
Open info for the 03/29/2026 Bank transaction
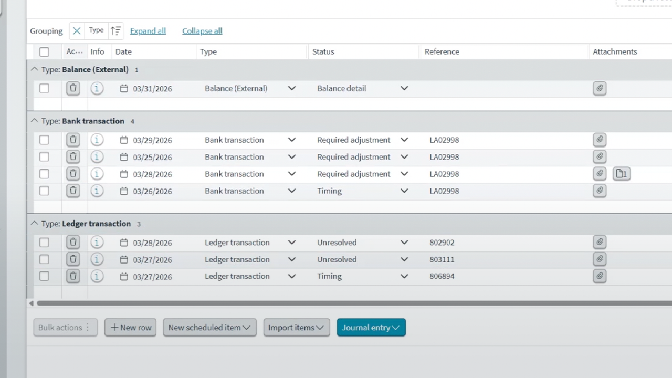97,140
